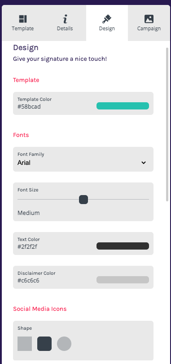Click the Font Family chevron arrow

pos(144,163)
